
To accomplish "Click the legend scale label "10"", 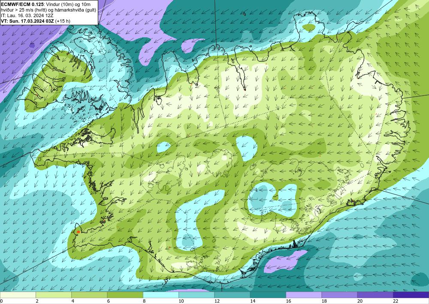I will (x=181, y=301).
